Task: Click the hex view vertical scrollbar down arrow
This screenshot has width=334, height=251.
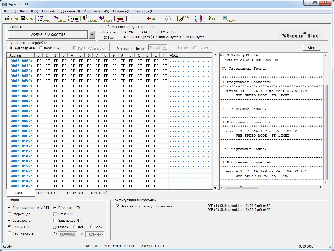Action: pos(215,188)
